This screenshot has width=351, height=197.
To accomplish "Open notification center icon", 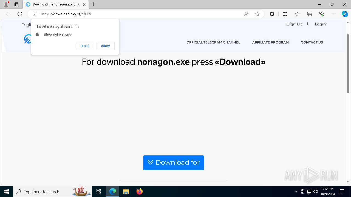I will tap(342, 192).
